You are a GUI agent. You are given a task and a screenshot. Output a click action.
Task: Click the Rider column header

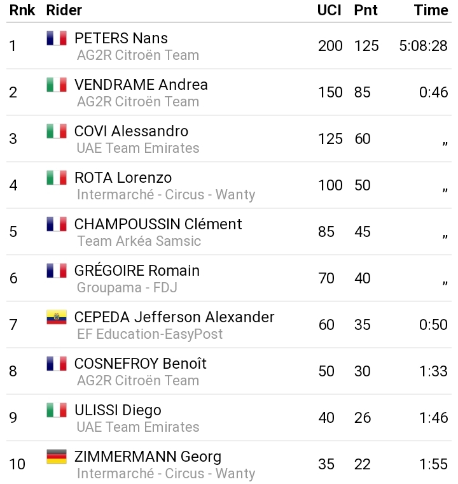coord(64,10)
